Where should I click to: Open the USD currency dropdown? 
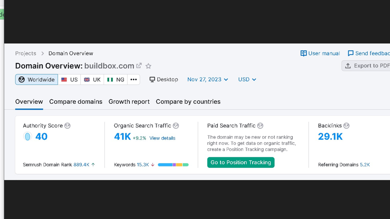click(x=247, y=80)
